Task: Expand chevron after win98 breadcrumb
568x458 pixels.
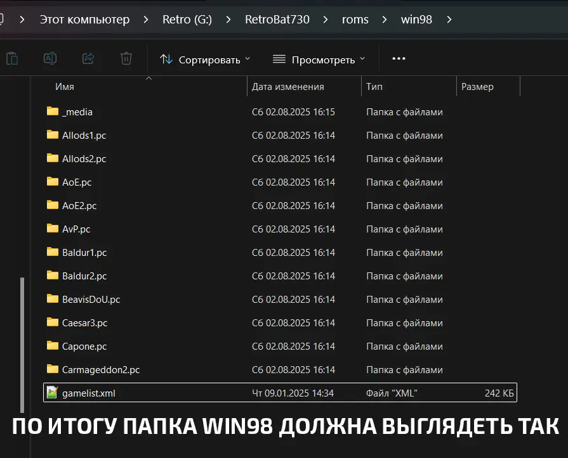Action: pos(449,20)
